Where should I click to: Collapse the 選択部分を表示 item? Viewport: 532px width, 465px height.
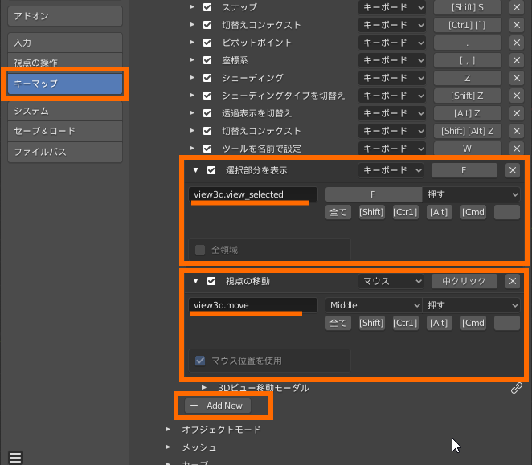click(195, 170)
